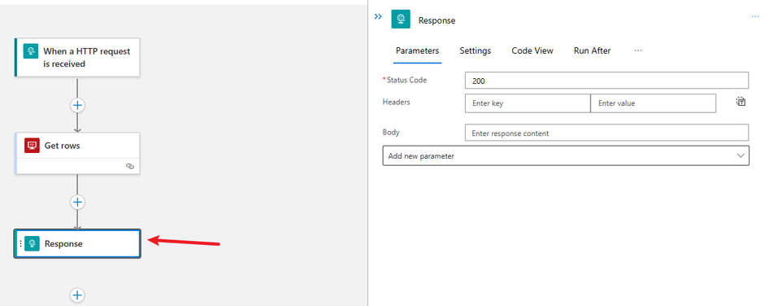Add a new step below Response
Viewport: 769px width, 306px height.
tap(77, 295)
